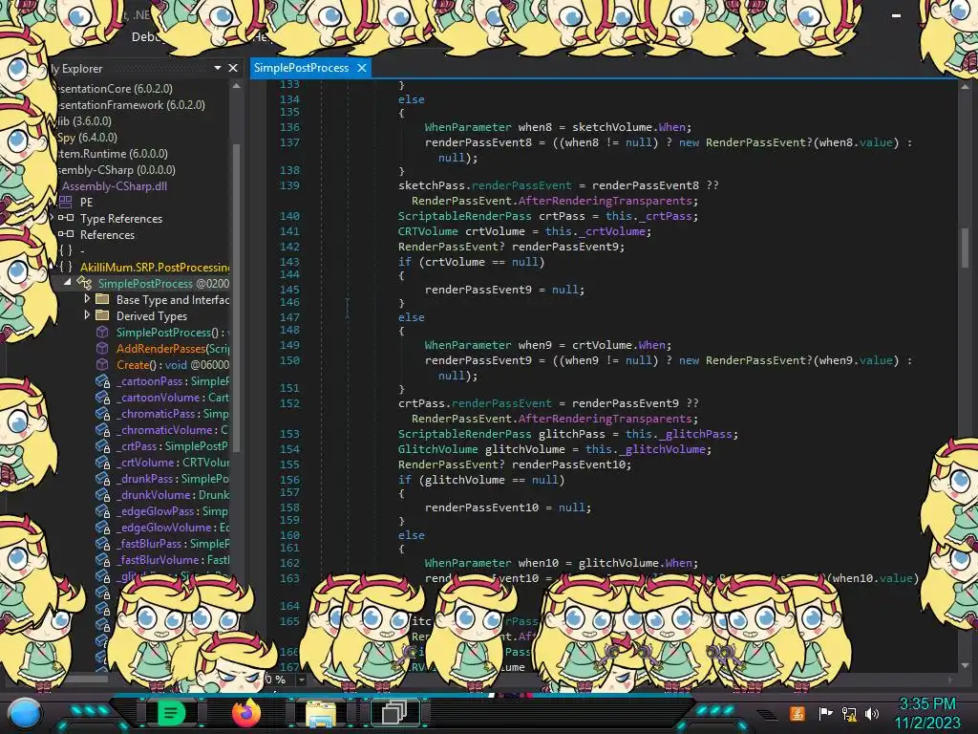Open the editor zoom percentage dropdown
Screen dimensions: 978x734
pyautogui.click(x=302, y=680)
